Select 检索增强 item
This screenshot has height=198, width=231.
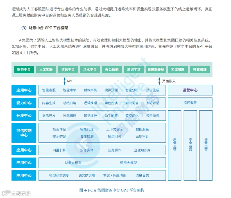pos(59,129)
